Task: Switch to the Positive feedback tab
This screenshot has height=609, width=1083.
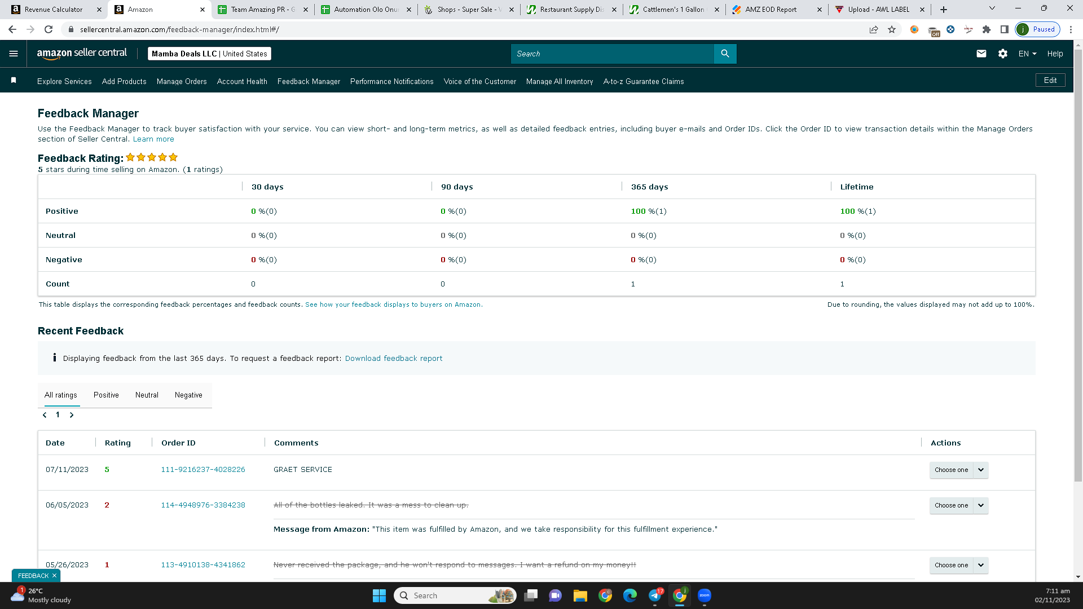Action: (106, 395)
